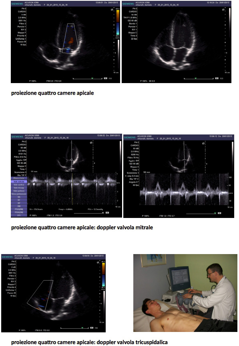Click the color velocity bar on tricuspid scan
Image resolution: width=239 pixels, height=346 pixels.
[103, 274]
